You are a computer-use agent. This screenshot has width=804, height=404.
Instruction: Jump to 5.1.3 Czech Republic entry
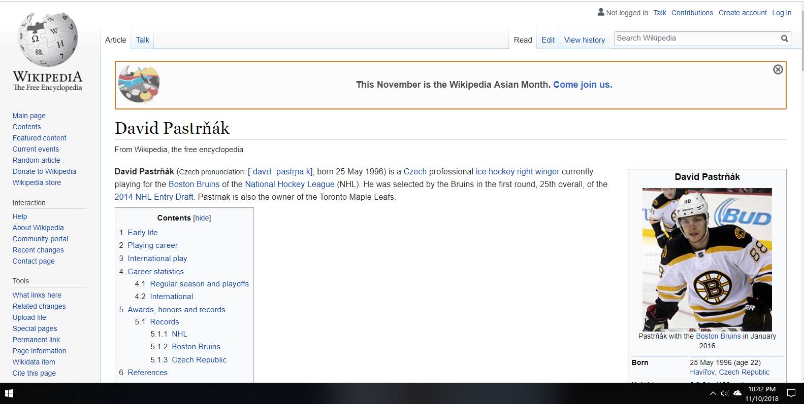199,360
